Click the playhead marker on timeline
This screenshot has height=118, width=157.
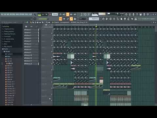coord(96,27)
